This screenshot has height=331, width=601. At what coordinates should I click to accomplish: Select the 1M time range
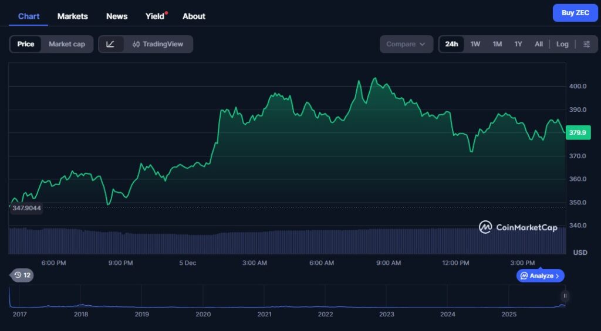pyautogui.click(x=497, y=44)
